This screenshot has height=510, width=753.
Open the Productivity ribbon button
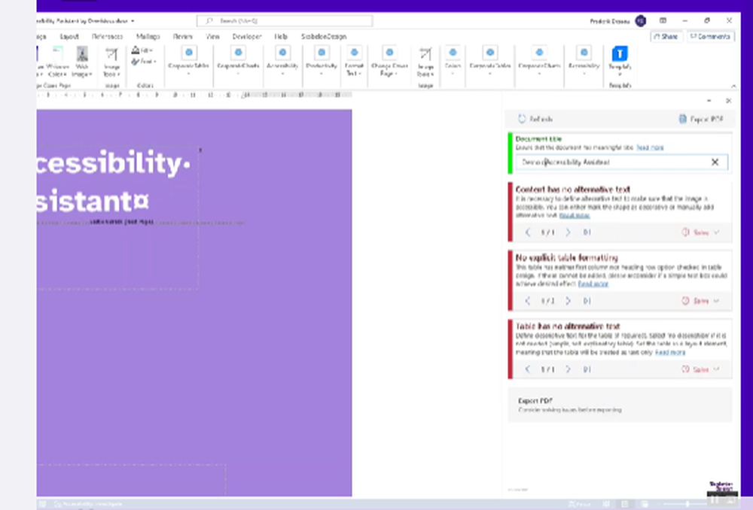(x=322, y=61)
